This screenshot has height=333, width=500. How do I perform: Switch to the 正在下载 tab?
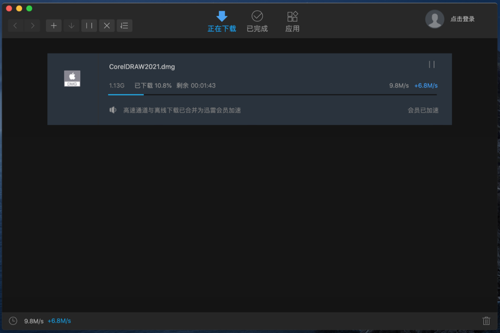click(x=222, y=21)
